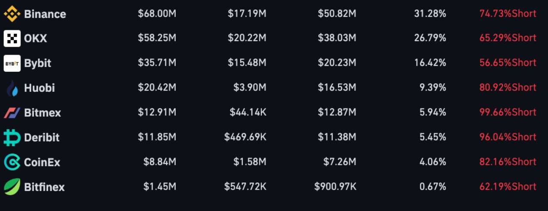Select the Bitfinex exchange name
Viewport: 548px width, 211px height.
coord(45,187)
